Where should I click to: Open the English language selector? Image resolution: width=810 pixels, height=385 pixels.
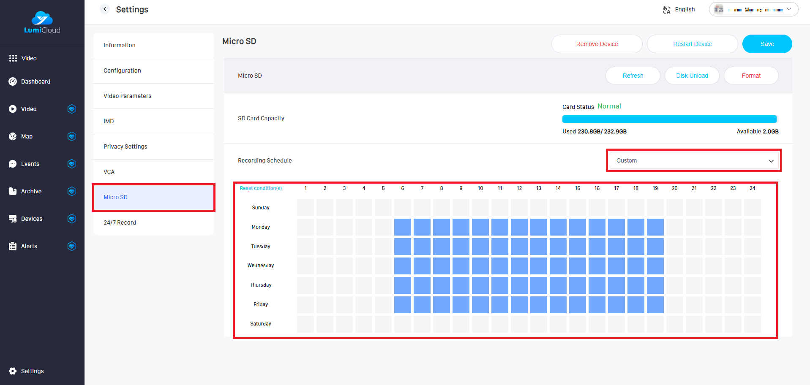[679, 9]
